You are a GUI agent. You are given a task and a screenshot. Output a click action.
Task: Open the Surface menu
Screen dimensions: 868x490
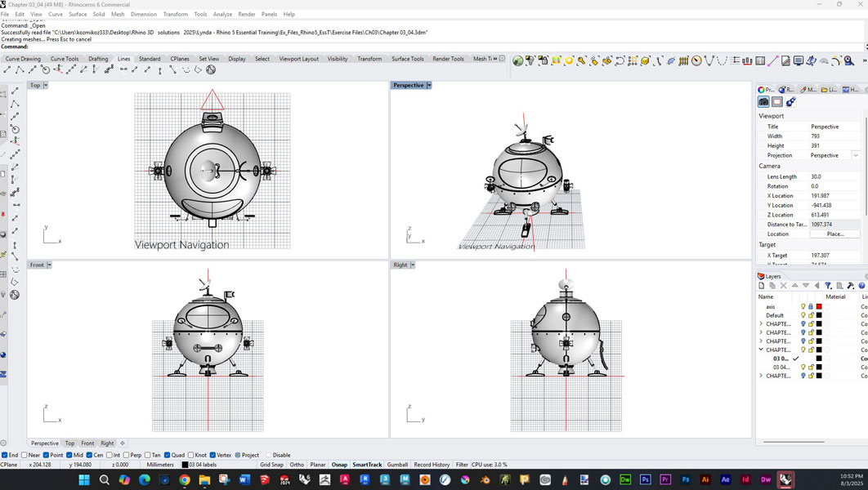(x=78, y=14)
